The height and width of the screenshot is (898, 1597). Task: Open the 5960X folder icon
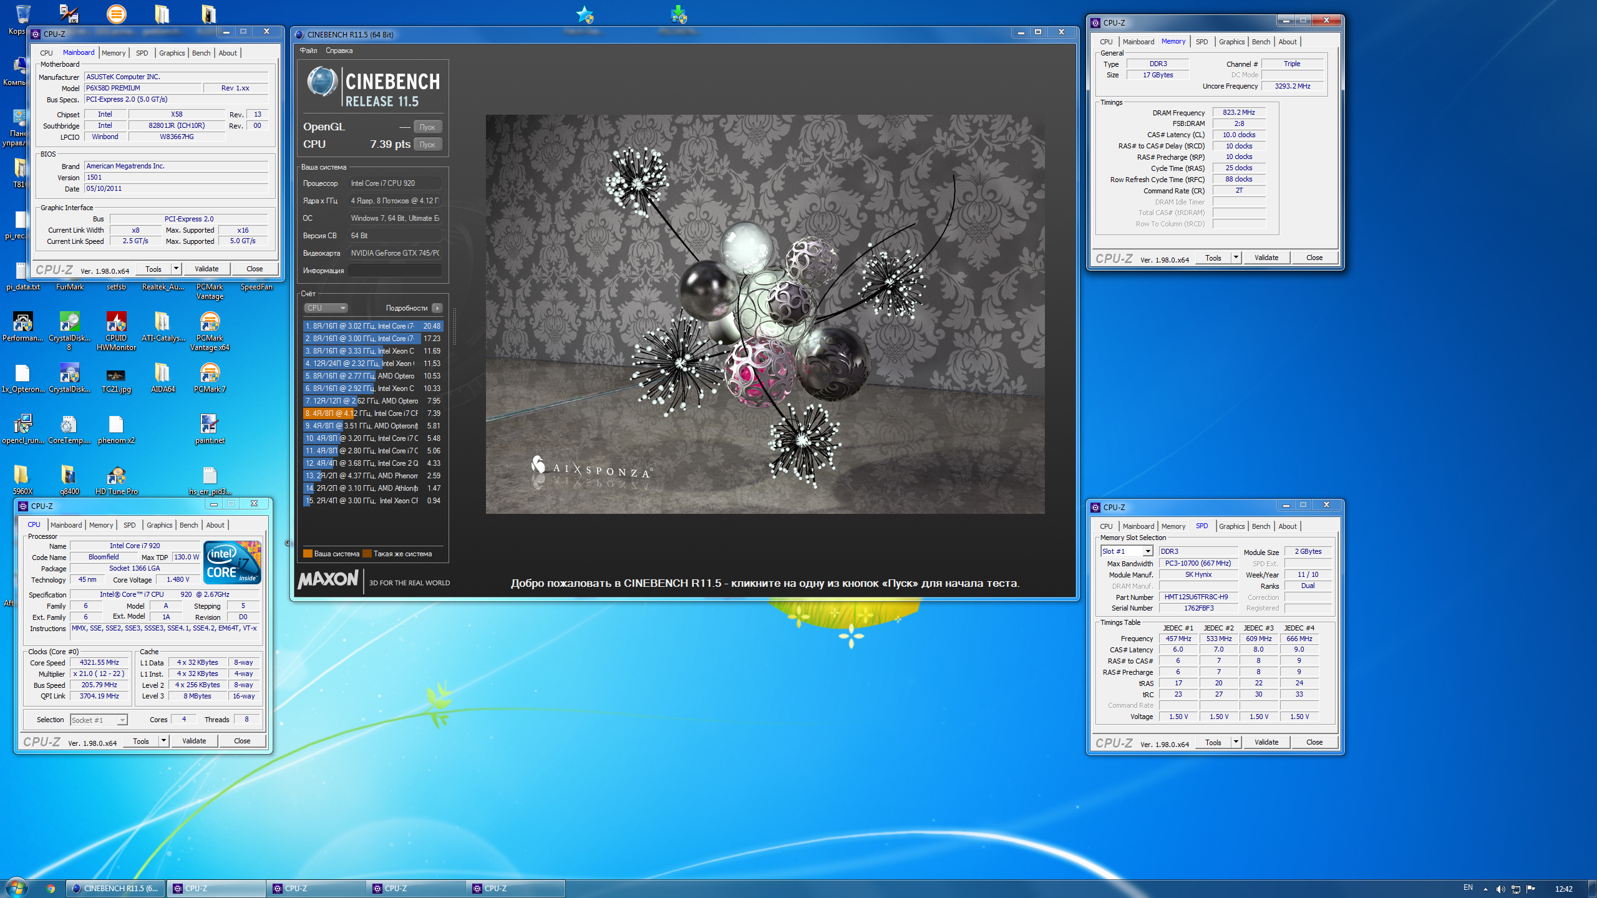pos(22,480)
